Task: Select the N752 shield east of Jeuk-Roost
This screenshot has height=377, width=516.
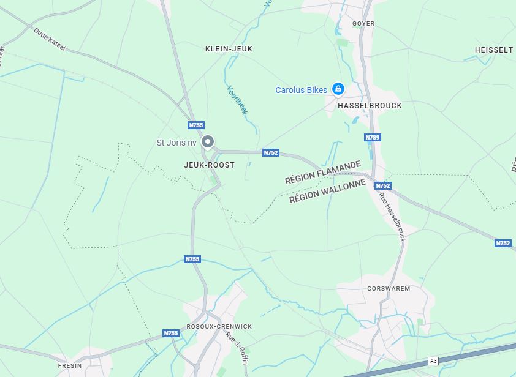Action: pos(271,153)
